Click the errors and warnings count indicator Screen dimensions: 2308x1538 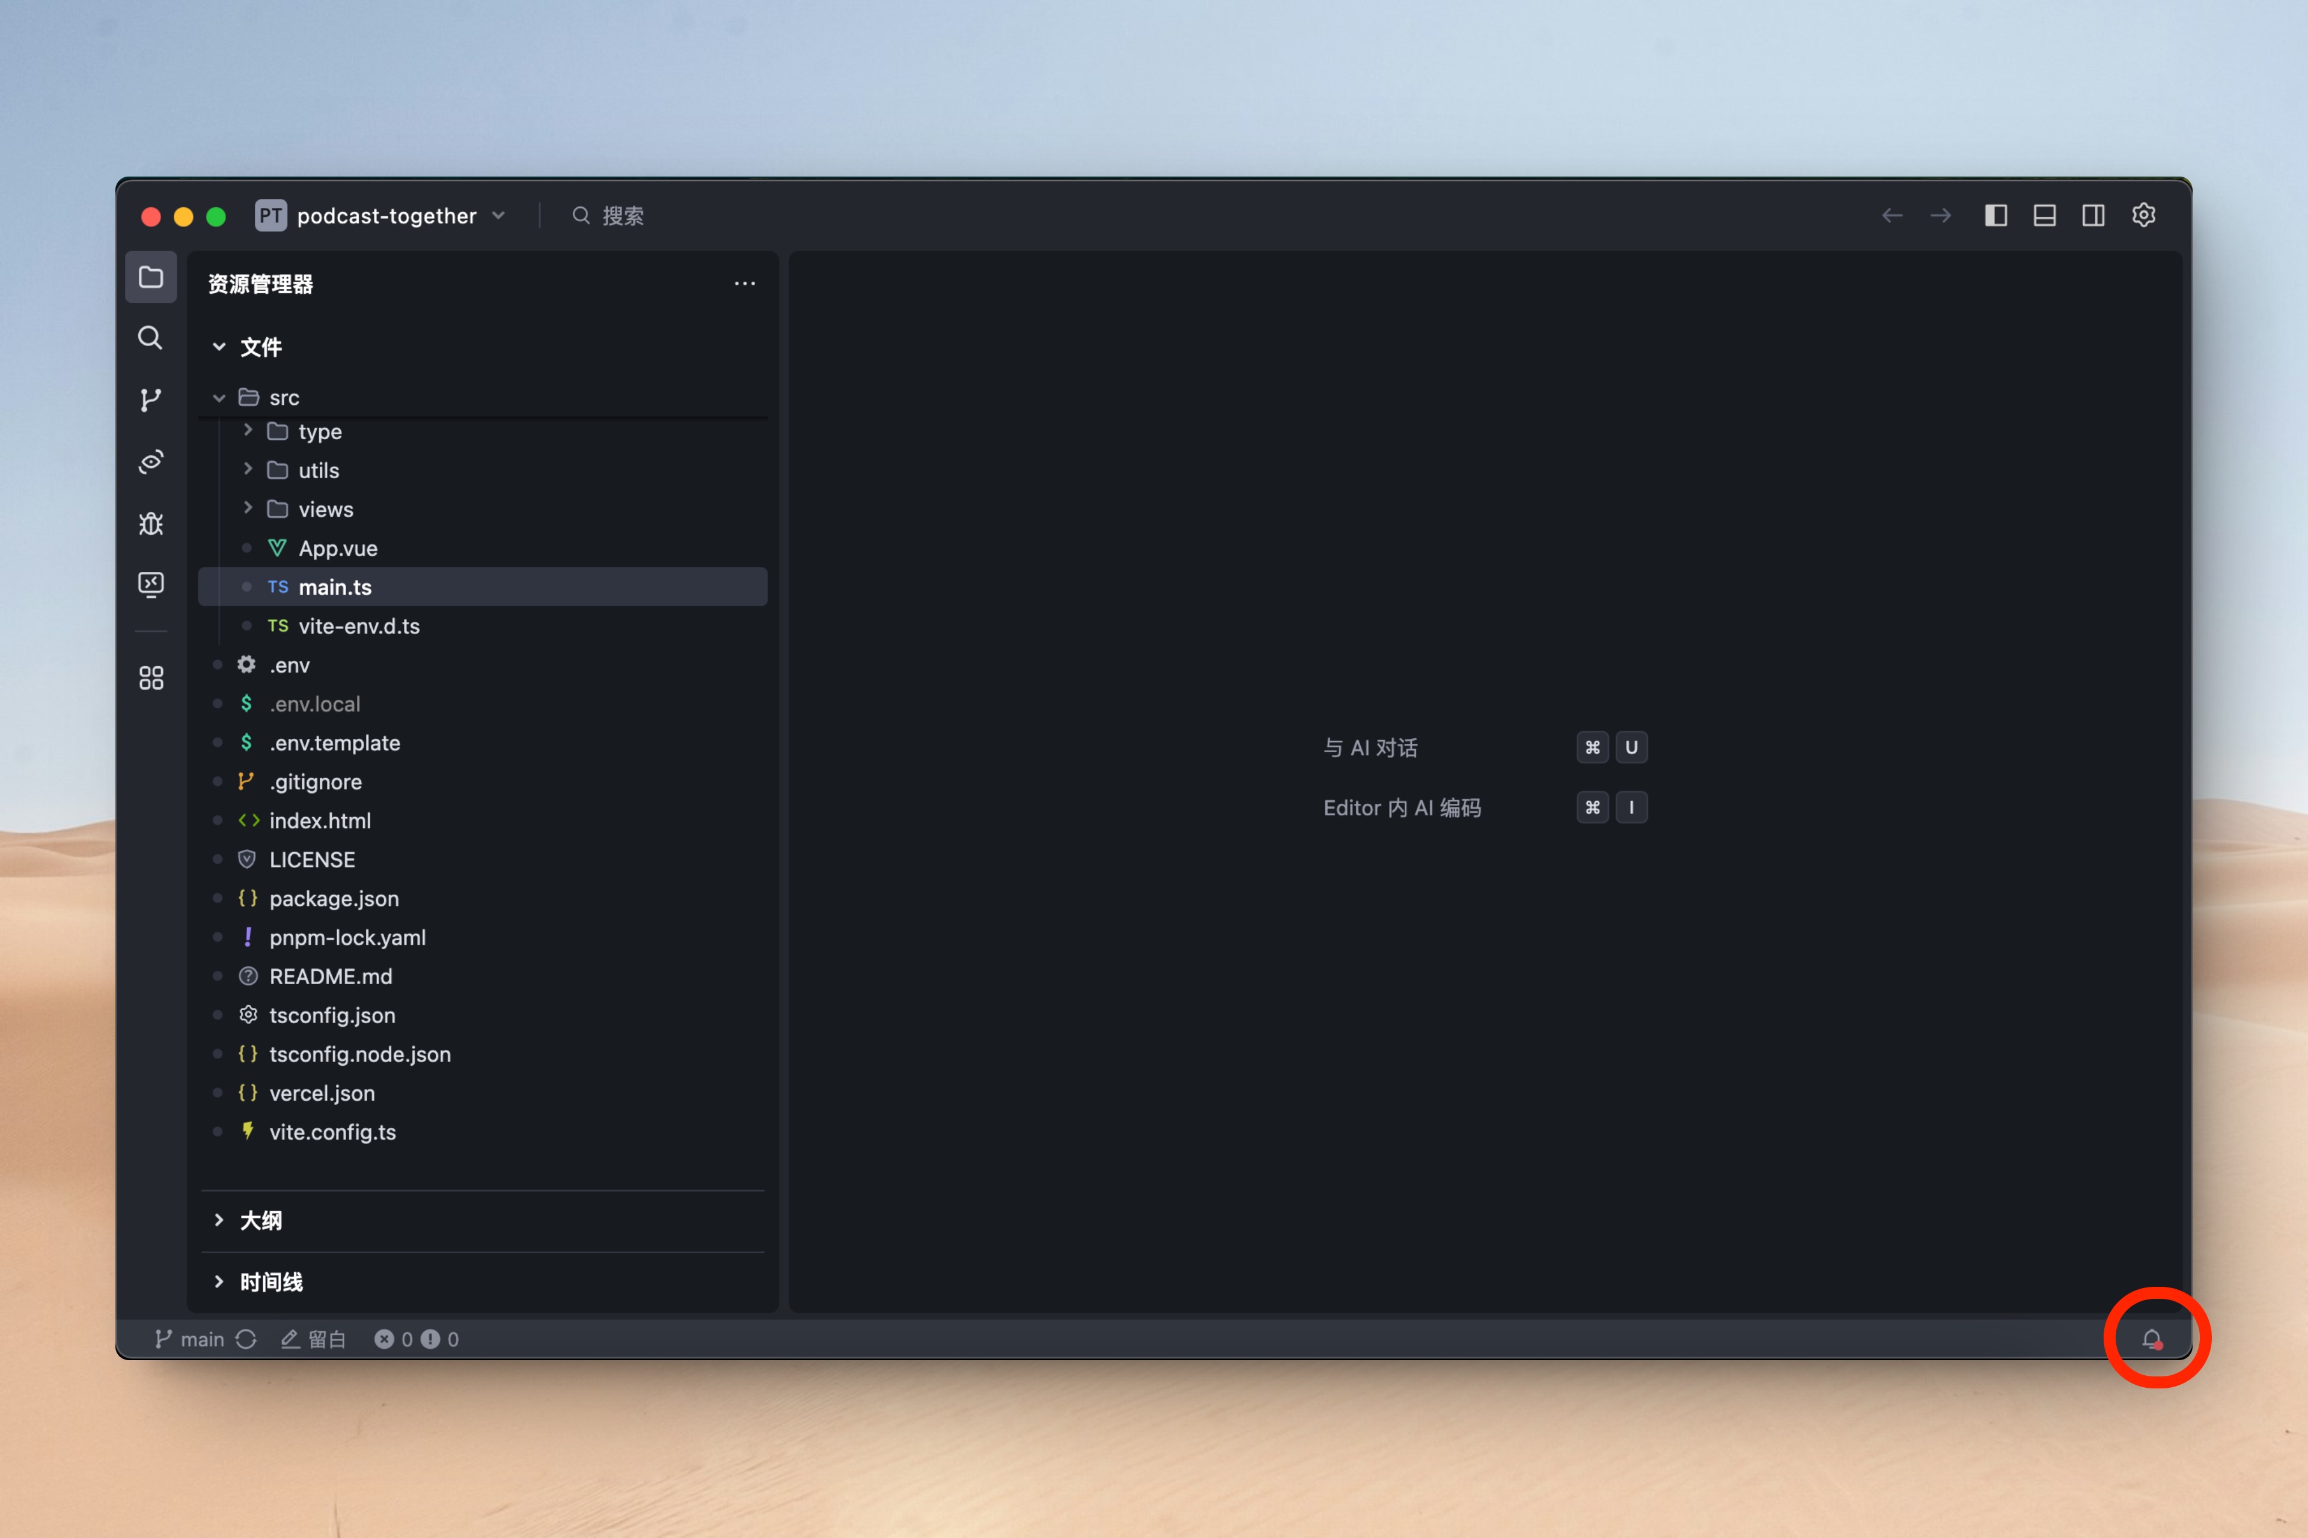tap(416, 1339)
